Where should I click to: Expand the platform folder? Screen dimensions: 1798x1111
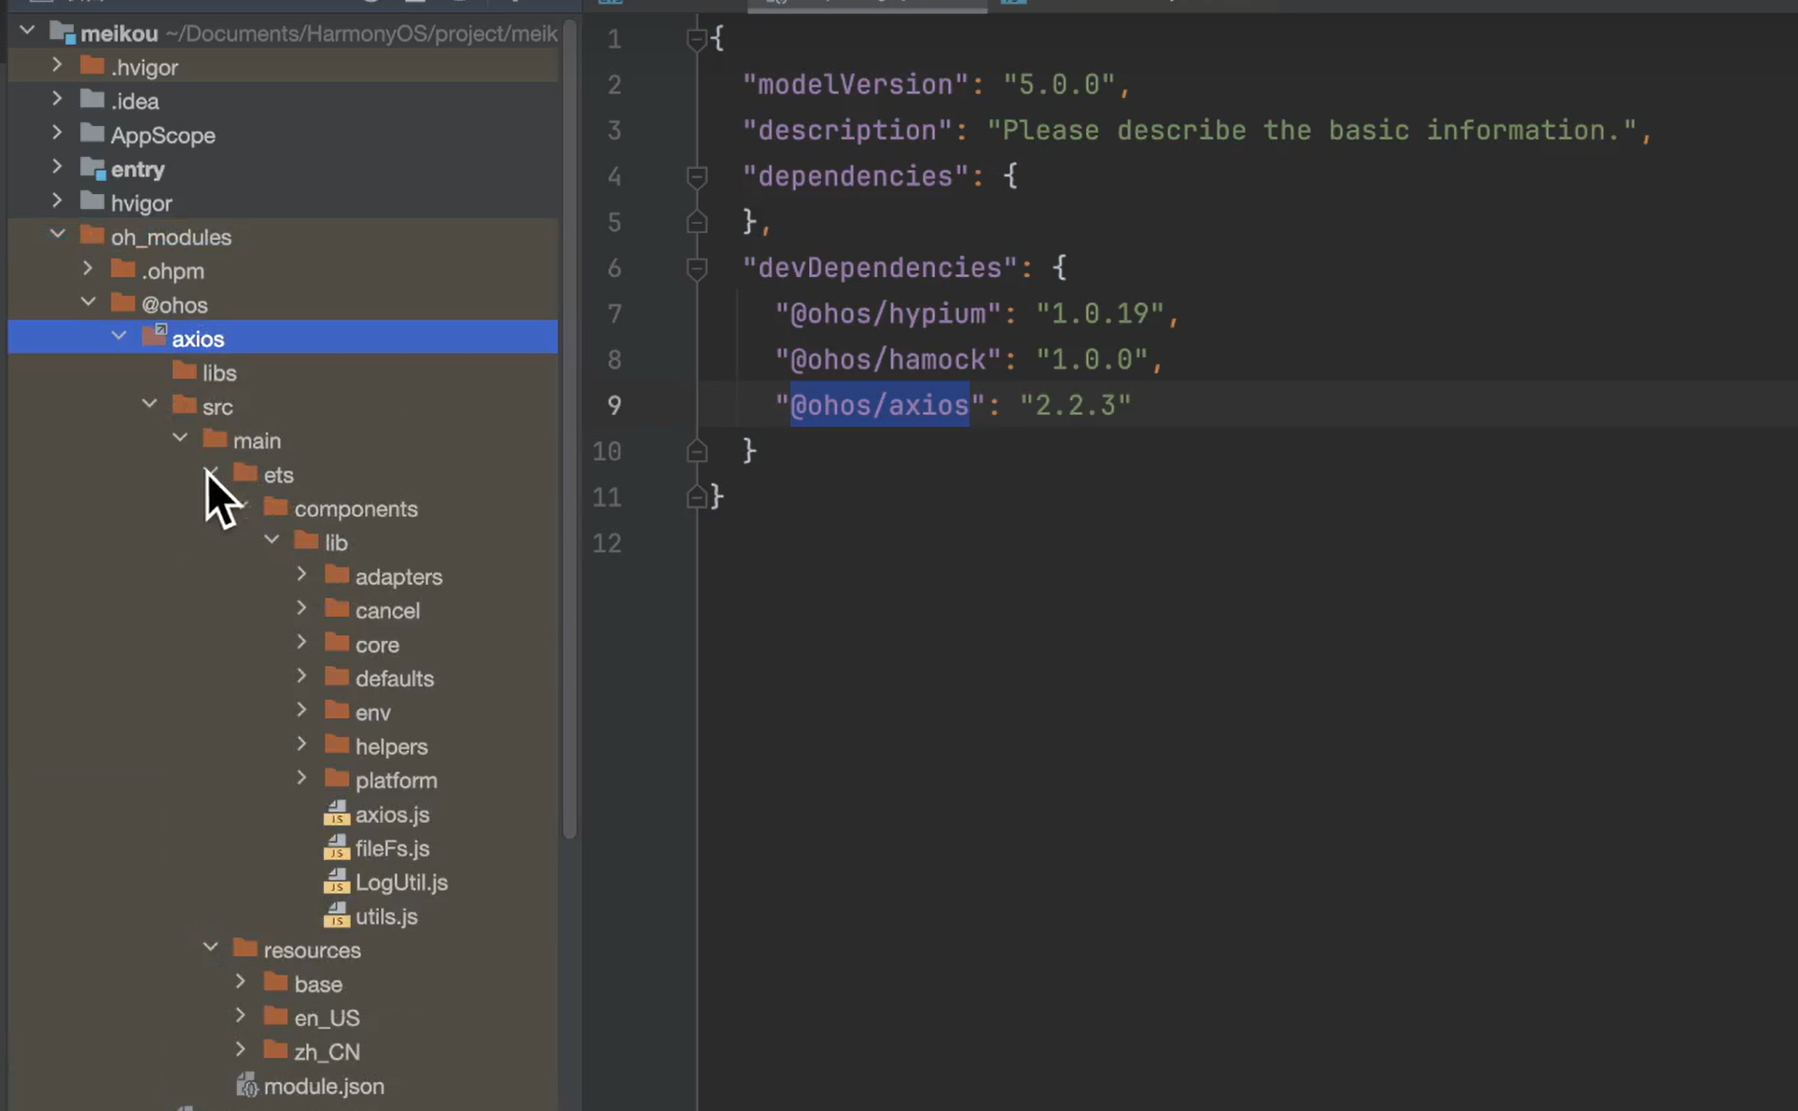[301, 778]
